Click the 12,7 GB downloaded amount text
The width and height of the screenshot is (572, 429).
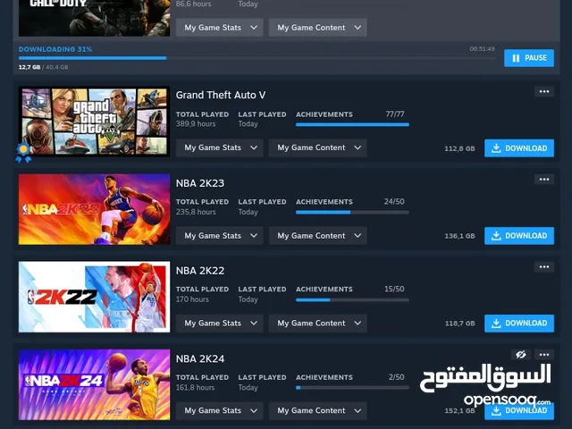pyautogui.click(x=29, y=67)
